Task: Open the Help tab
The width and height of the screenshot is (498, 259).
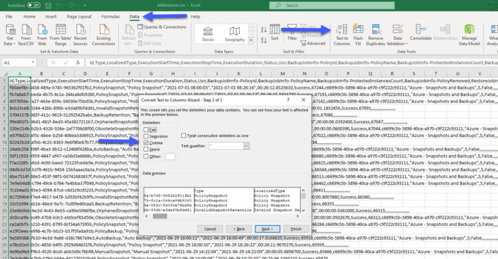Action: click(x=195, y=17)
